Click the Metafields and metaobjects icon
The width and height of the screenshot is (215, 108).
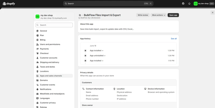coord(37,94)
